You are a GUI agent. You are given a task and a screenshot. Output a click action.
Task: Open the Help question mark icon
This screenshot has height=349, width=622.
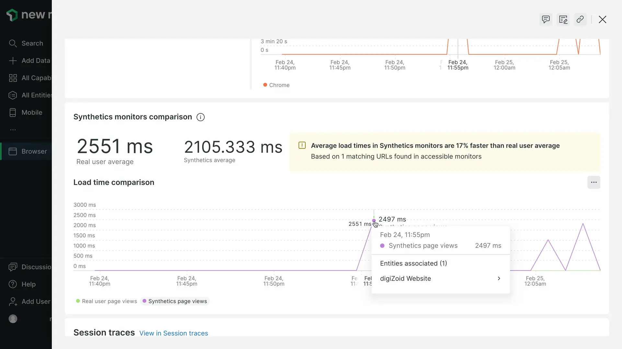click(x=13, y=284)
